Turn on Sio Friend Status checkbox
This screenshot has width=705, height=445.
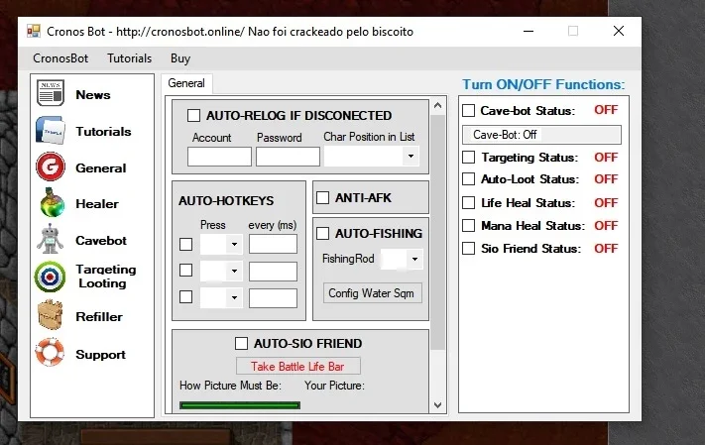click(468, 248)
